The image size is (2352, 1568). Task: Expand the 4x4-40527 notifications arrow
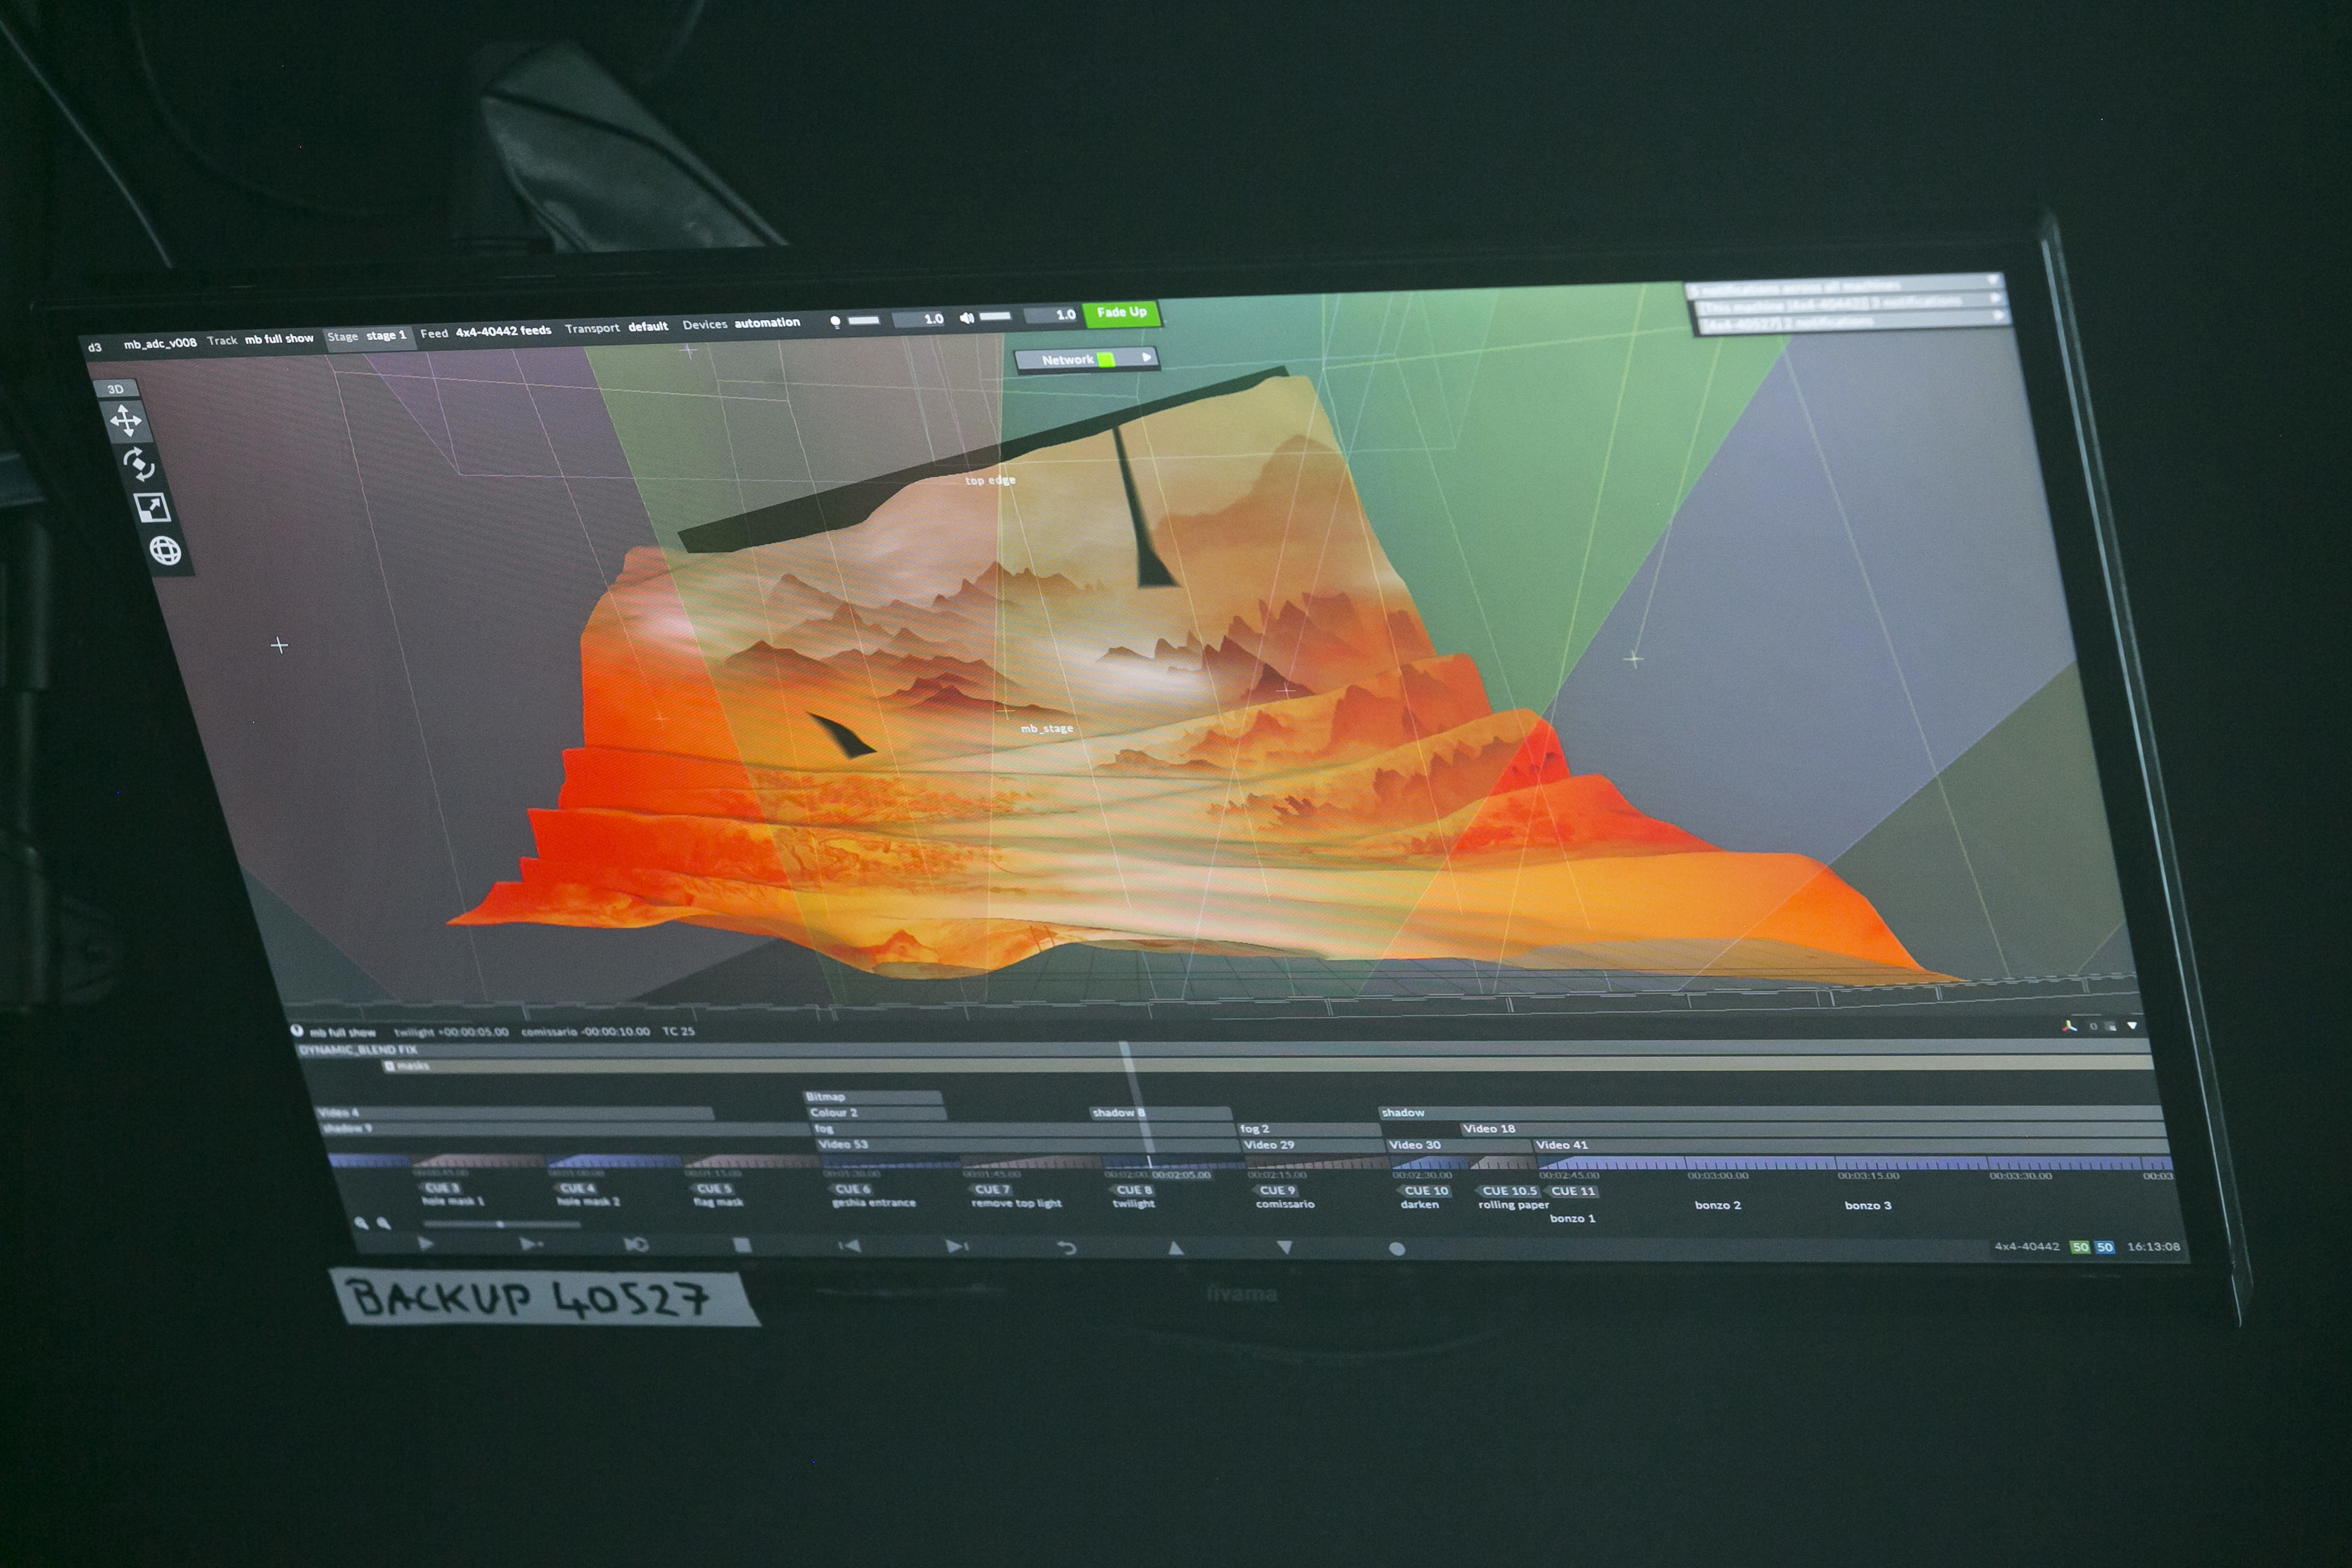point(1999,315)
